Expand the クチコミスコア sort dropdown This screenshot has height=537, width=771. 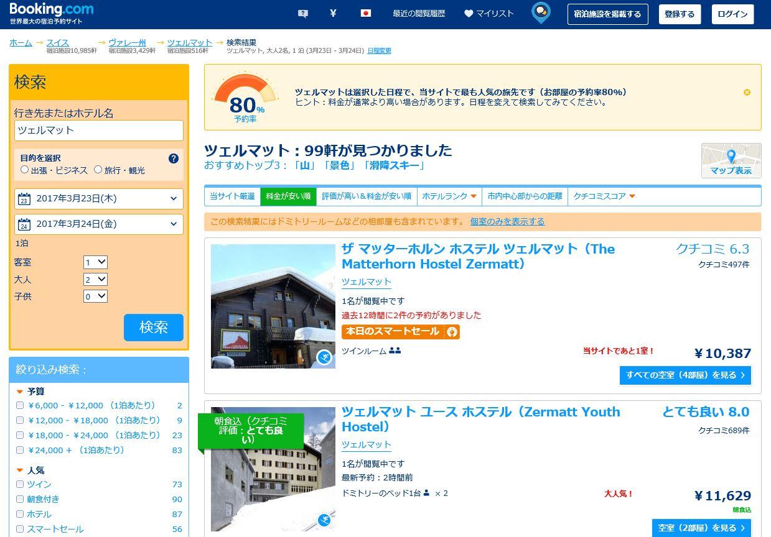point(604,196)
